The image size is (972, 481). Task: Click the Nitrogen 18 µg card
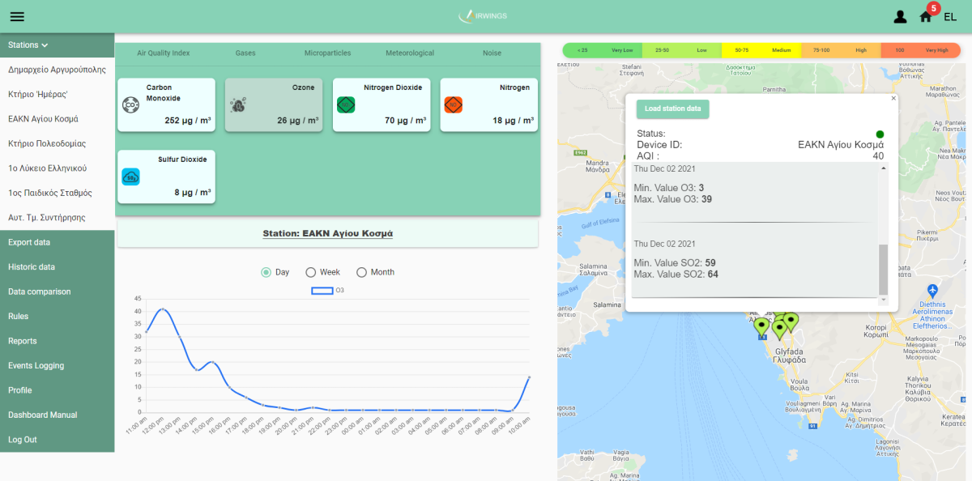coord(488,104)
